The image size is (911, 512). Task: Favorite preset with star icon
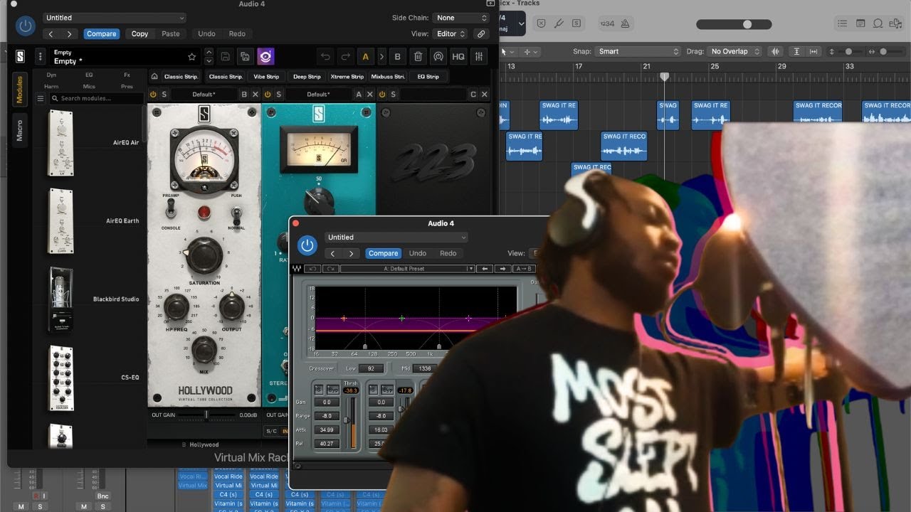(x=191, y=57)
